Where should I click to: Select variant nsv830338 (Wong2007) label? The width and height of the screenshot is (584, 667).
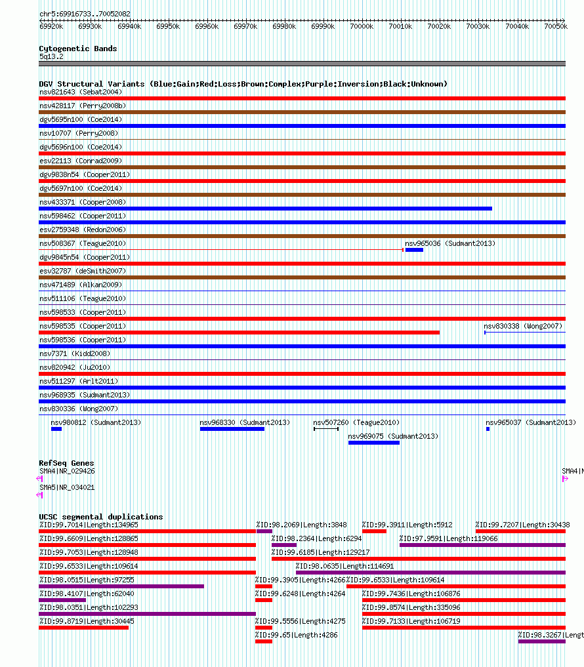pos(523,326)
